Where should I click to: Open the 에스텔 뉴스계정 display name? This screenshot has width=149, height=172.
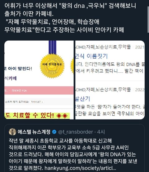(34, 132)
